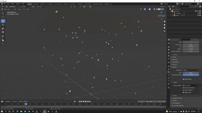Adjust the Lifetime Randomness slider
202x113 pixels.
[x=191, y=51]
